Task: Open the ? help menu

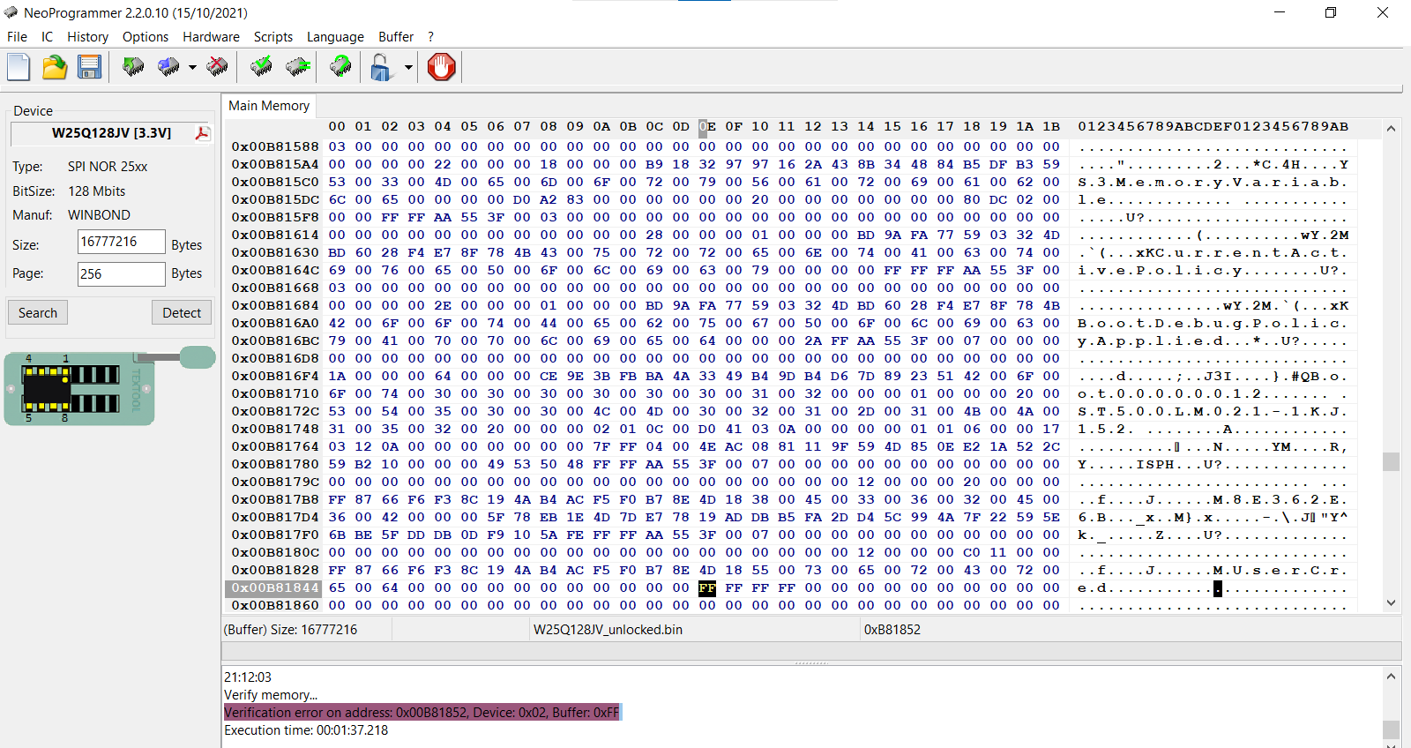Action: pos(430,37)
